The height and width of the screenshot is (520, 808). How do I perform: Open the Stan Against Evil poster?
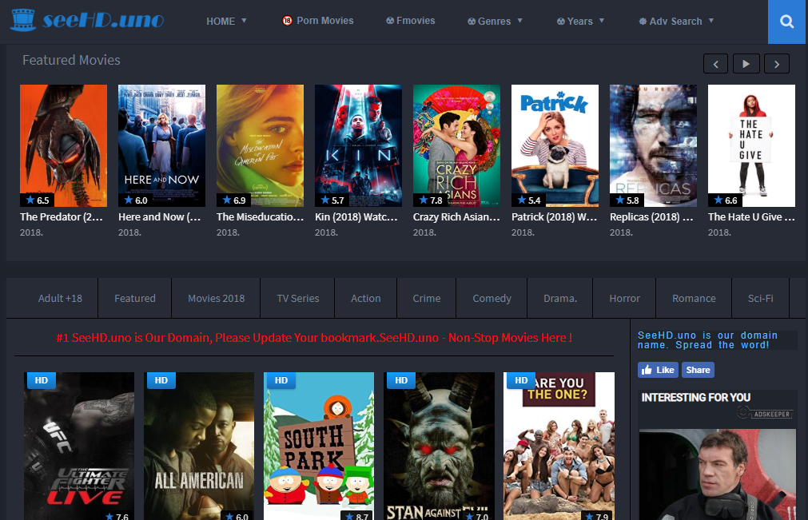(x=439, y=446)
